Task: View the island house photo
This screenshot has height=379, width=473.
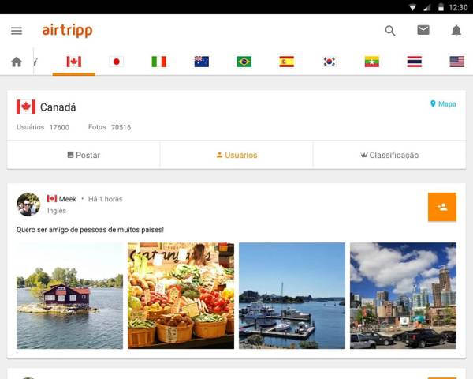Action: point(69,295)
